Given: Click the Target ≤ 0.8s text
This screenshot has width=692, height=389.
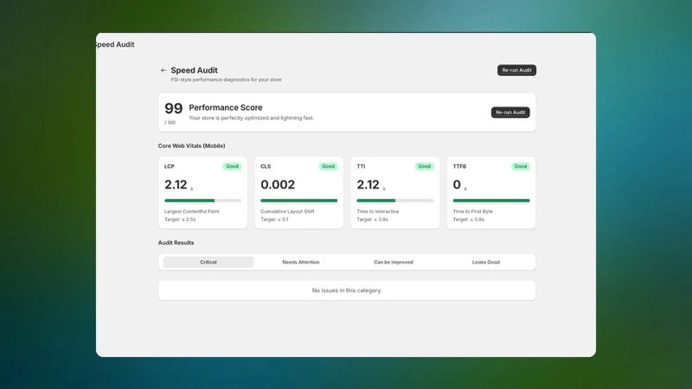Looking at the screenshot, I should [468, 220].
